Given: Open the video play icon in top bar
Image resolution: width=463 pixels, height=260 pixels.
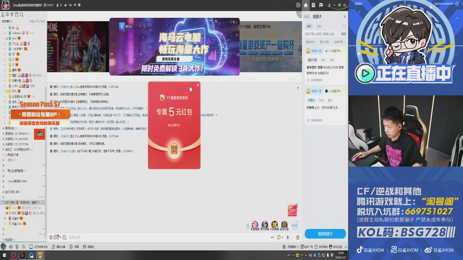Looking at the screenshot, I should pos(298,5).
